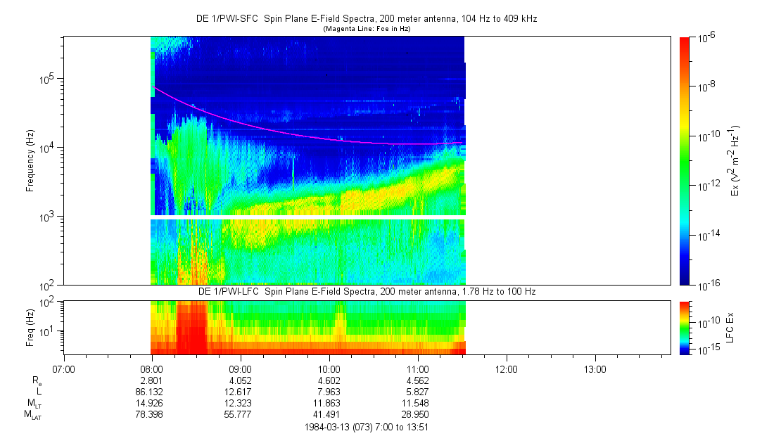Click the 'Frequency (Hz)' y-axis label
This screenshot has height=436, width=762.
point(30,160)
